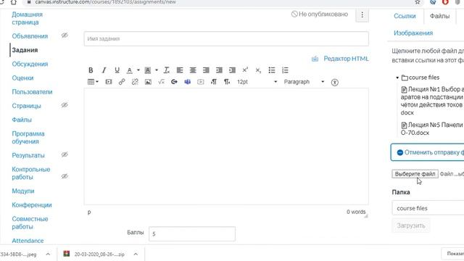Switch to the Ссылки tab

[x=405, y=16]
